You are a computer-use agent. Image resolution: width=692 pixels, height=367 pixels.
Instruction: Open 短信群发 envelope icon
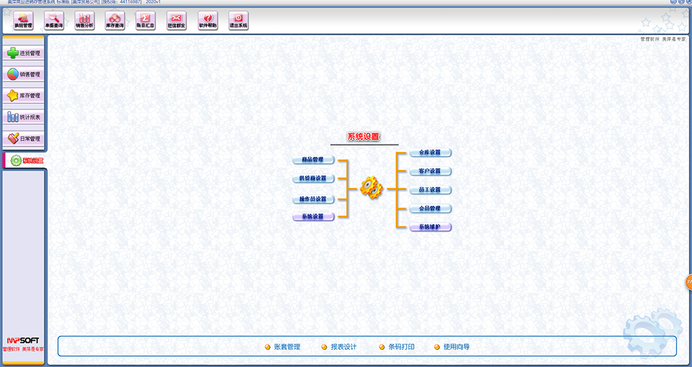[x=176, y=21]
